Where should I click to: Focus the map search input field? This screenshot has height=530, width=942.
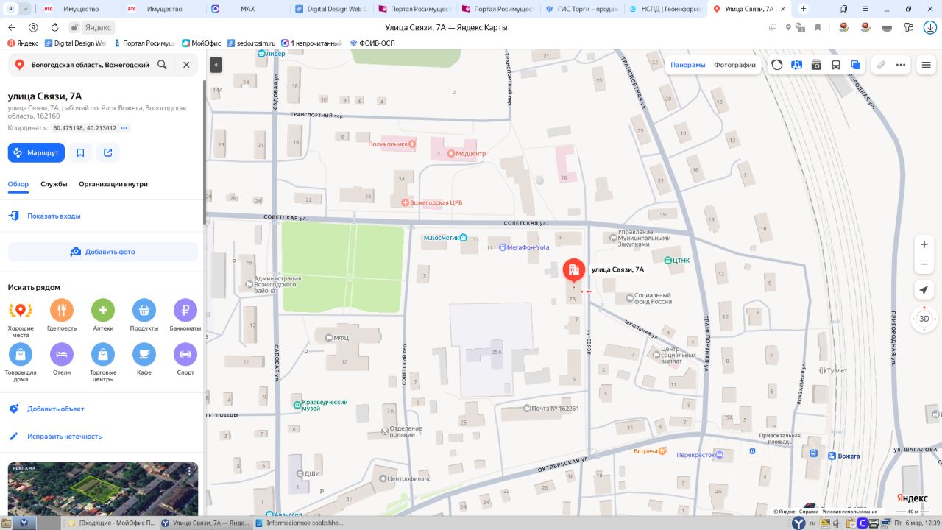90,65
